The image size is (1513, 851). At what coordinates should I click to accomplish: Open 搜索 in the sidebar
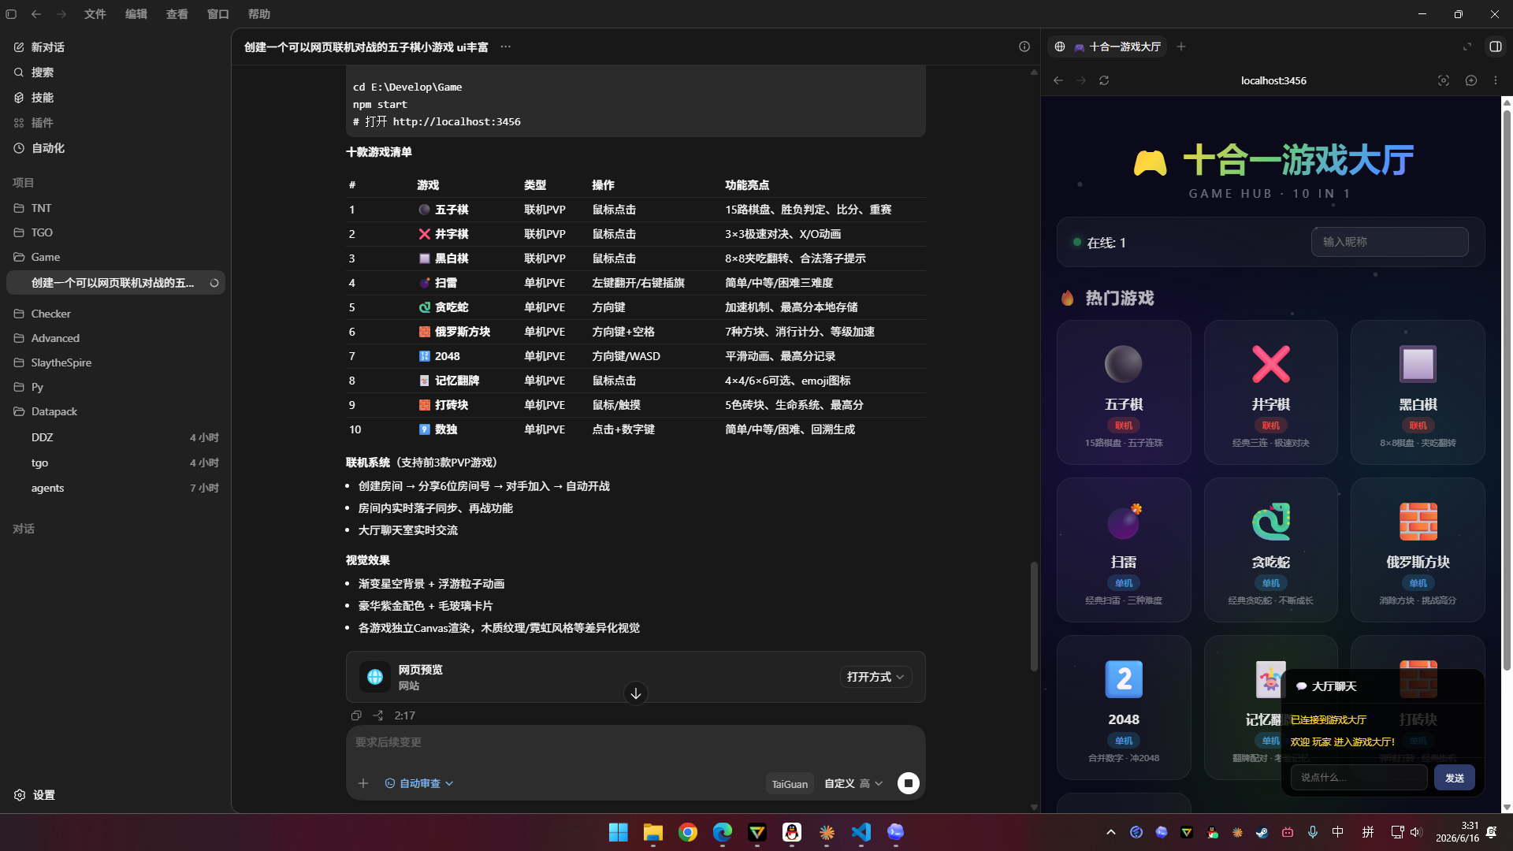coord(43,72)
